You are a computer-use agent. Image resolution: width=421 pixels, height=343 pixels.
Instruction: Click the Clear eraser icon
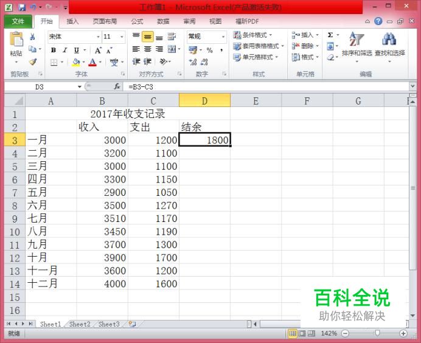(330, 57)
